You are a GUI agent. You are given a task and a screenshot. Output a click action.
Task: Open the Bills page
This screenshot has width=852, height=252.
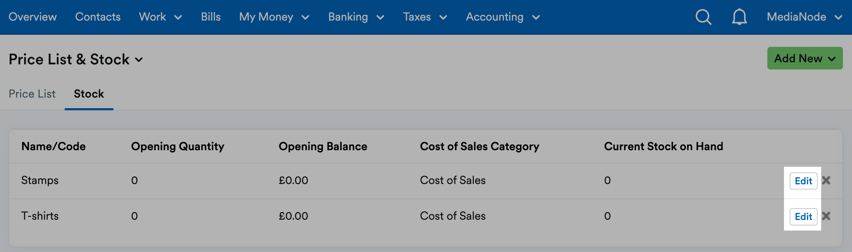point(211,17)
